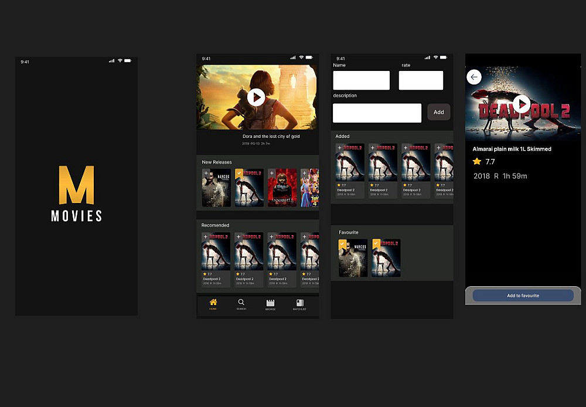Open third Deadpool 2 card under Added

(x=416, y=171)
